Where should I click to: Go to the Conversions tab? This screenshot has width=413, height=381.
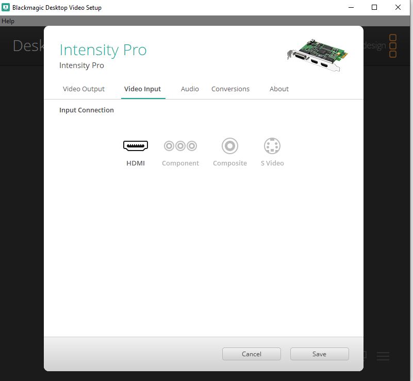click(x=230, y=89)
